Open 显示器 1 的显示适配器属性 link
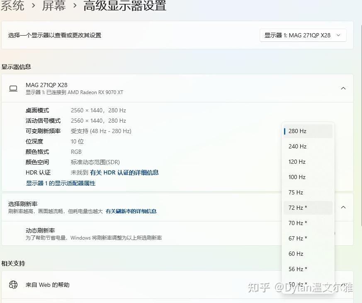Image resolution: width=362 pixels, height=303 pixels. [61, 183]
